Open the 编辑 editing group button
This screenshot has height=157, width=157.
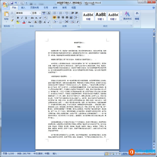click(137, 17)
